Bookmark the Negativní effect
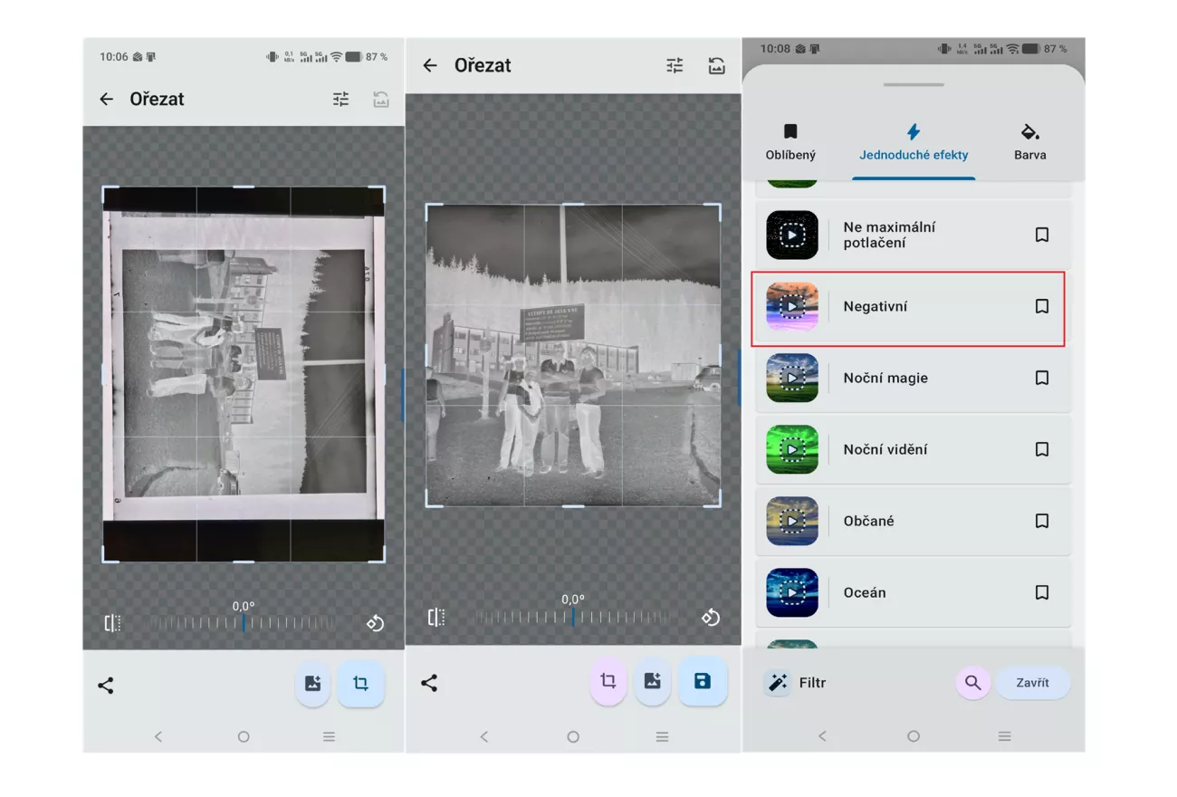This screenshot has width=1177, height=797. [1042, 306]
